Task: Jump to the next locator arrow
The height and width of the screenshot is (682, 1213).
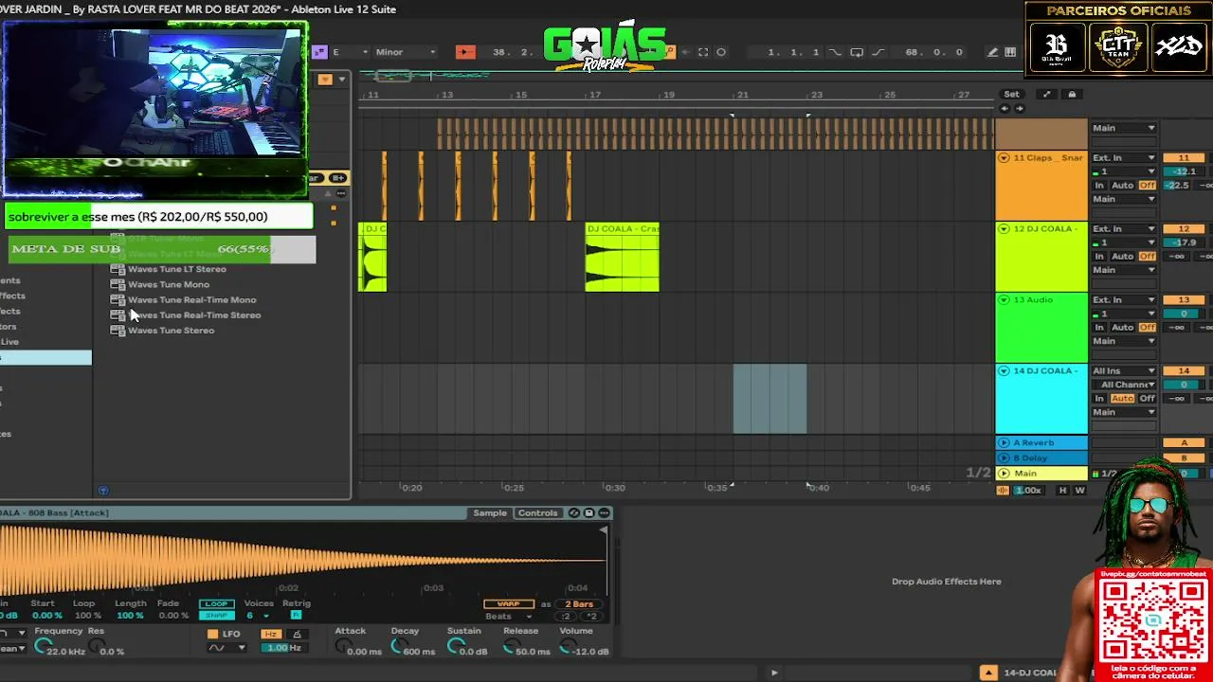Action: (x=1019, y=108)
